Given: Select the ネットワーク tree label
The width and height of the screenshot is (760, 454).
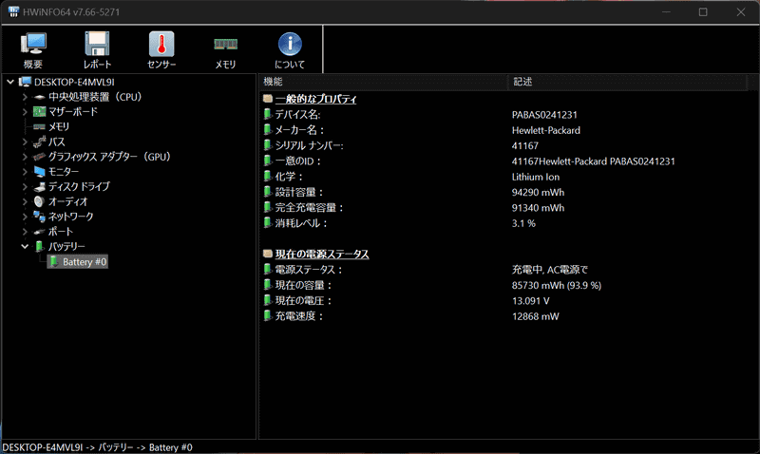Looking at the screenshot, I should [70, 217].
